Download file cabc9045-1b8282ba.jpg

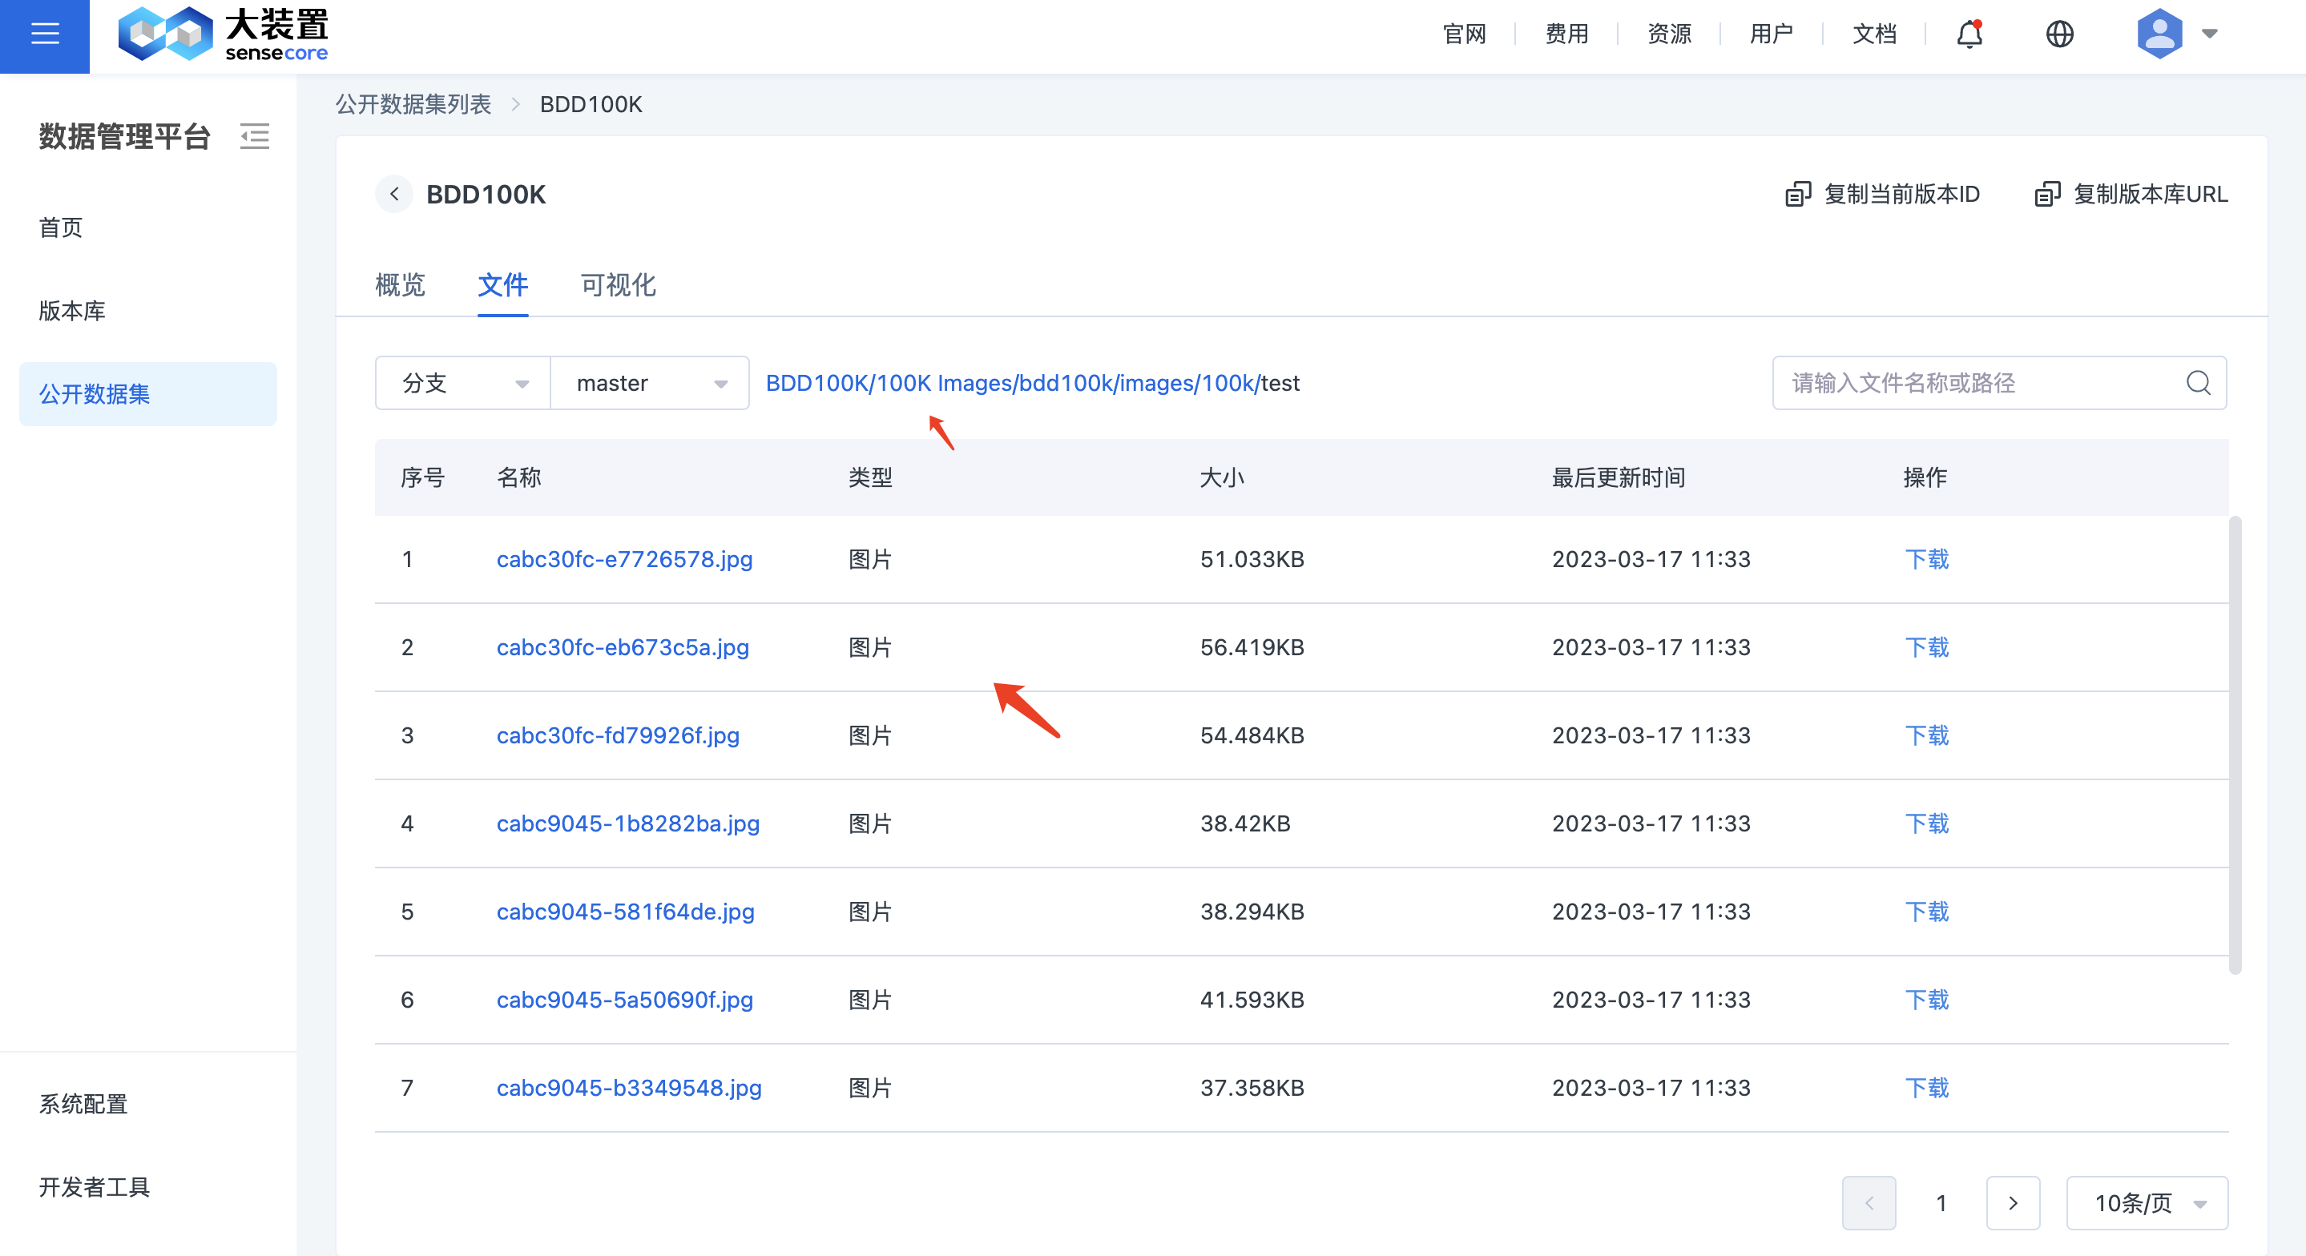pyautogui.click(x=1926, y=823)
